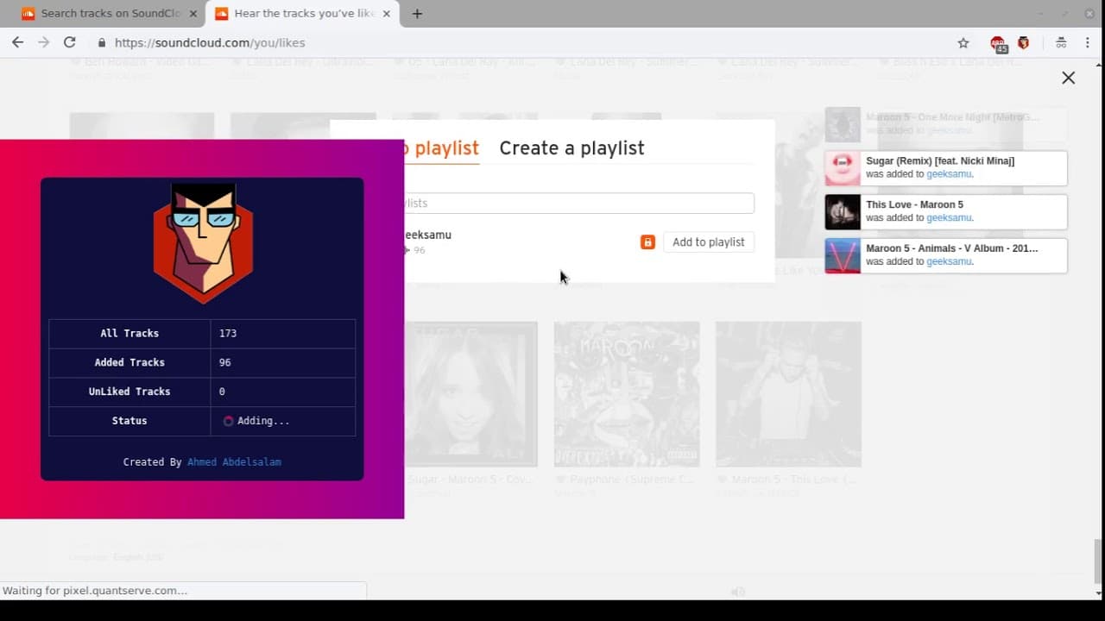Click the orange private lock icon
The width and height of the screenshot is (1105, 621).
point(647,242)
